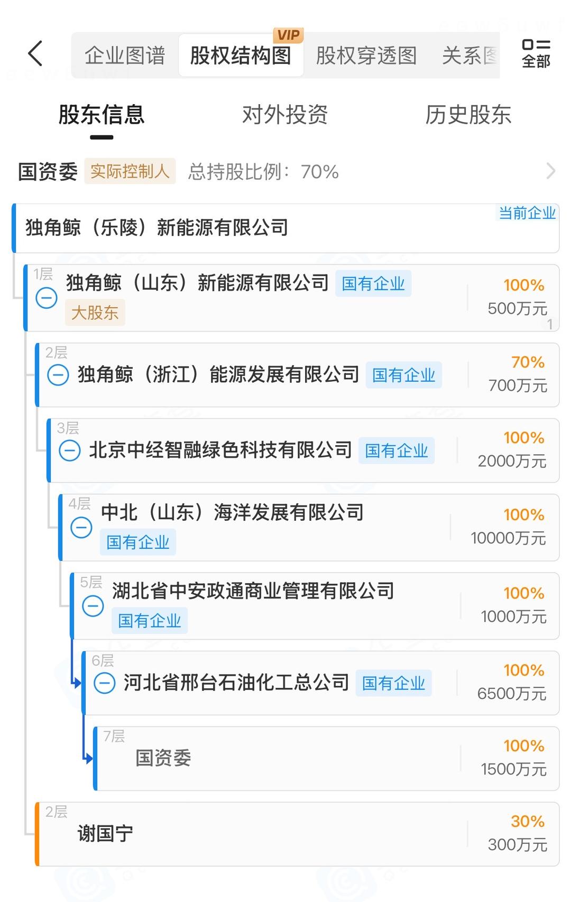Collapse the 独角鲸（山东）新能源有限公司 node
The height and width of the screenshot is (902, 571).
coord(47,298)
